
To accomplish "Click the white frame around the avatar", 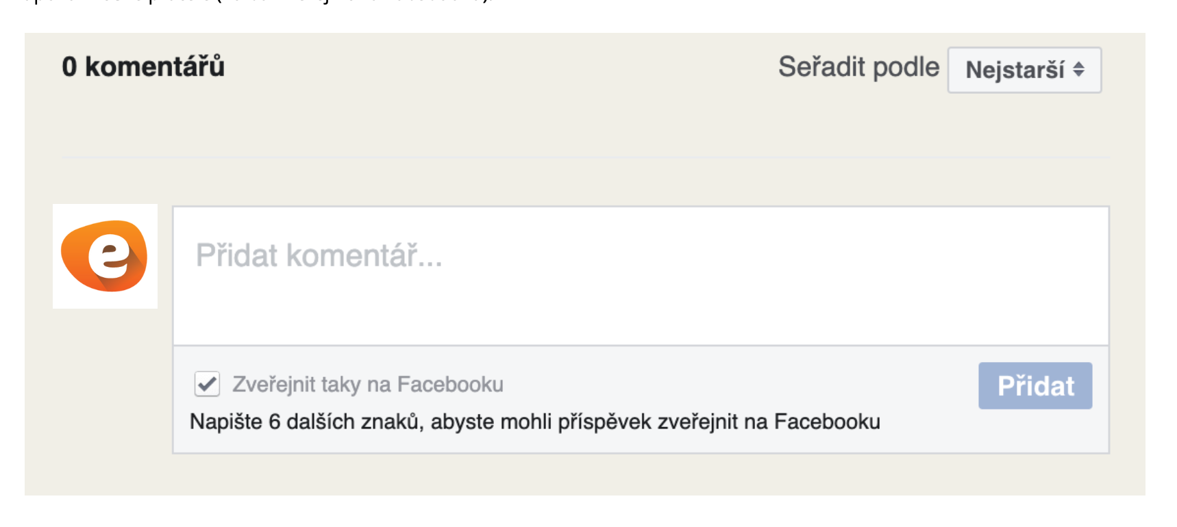I will coord(60,300).
